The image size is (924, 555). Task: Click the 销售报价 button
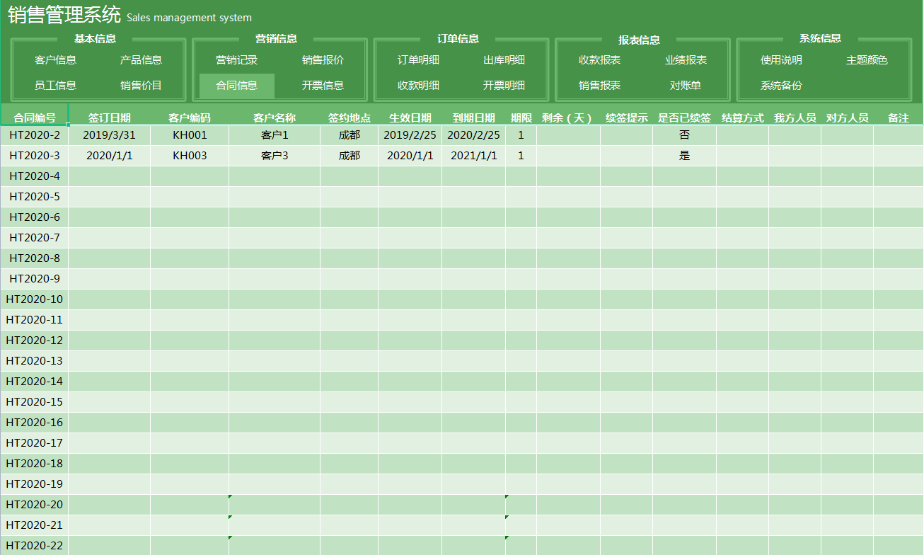tap(323, 60)
